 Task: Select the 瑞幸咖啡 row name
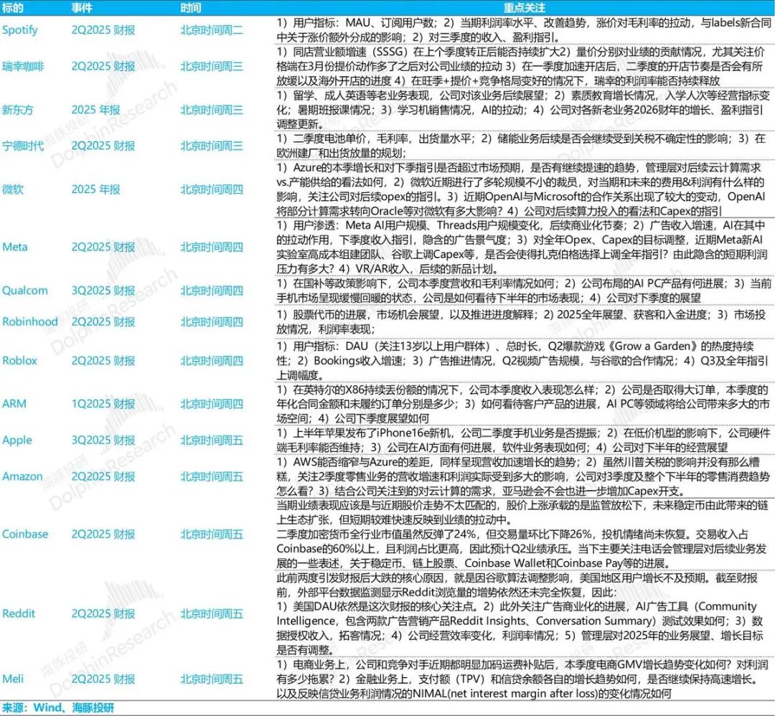tap(23, 66)
